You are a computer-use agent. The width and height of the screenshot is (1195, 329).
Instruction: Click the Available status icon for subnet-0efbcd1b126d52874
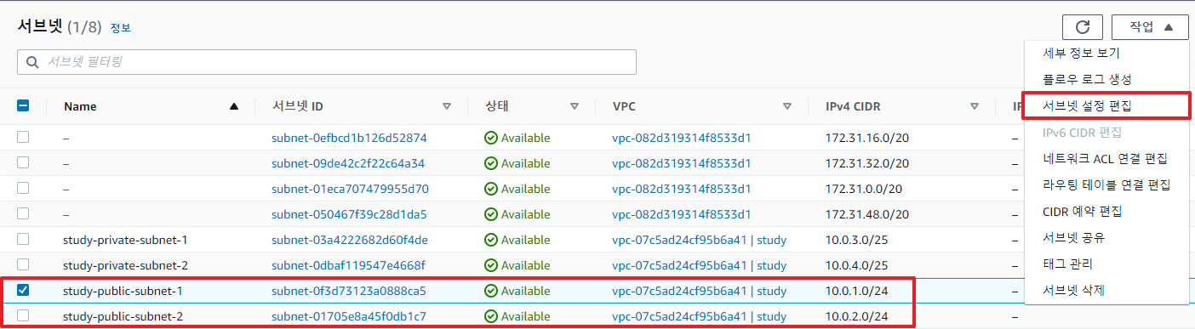(x=490, y=138)
